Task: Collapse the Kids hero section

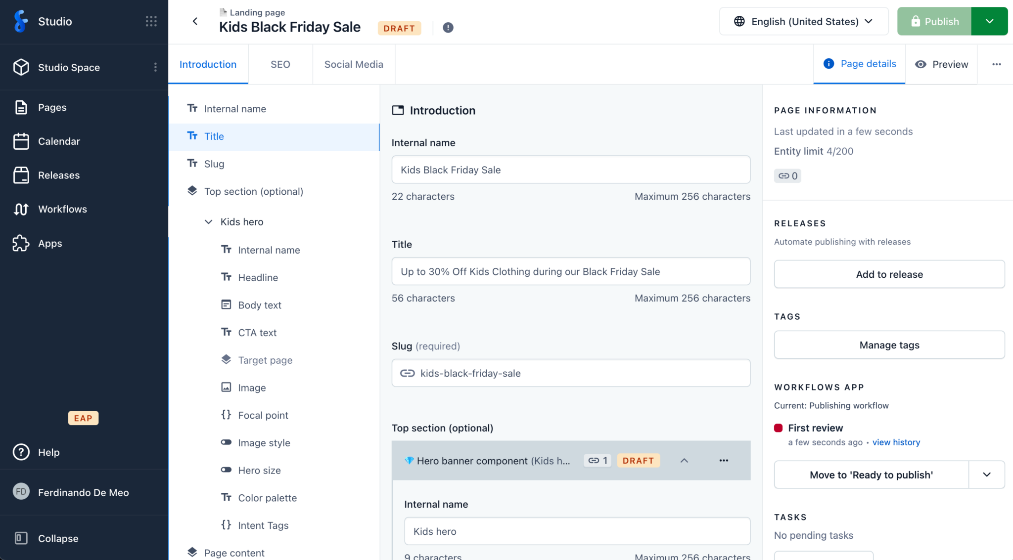Action: (208, 221)
